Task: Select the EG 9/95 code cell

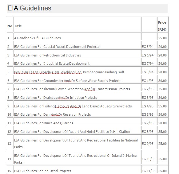Action: coord(149,142)
